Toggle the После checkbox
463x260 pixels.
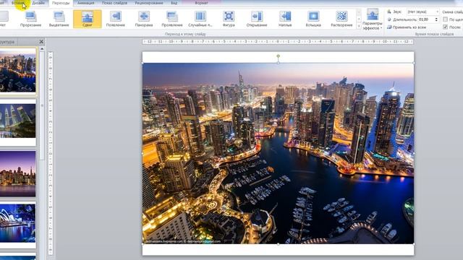pos(446,27)
